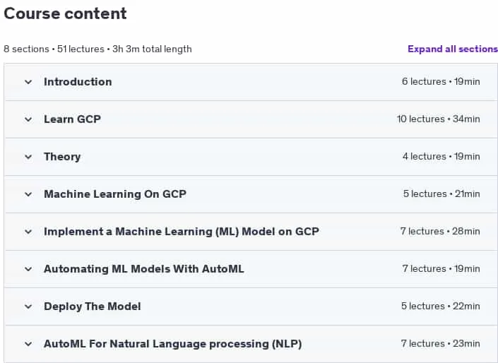Open AutoML For Natural Language processing (NLP) title
Viewport: 498px width, 363px height.
click(173, 344)
